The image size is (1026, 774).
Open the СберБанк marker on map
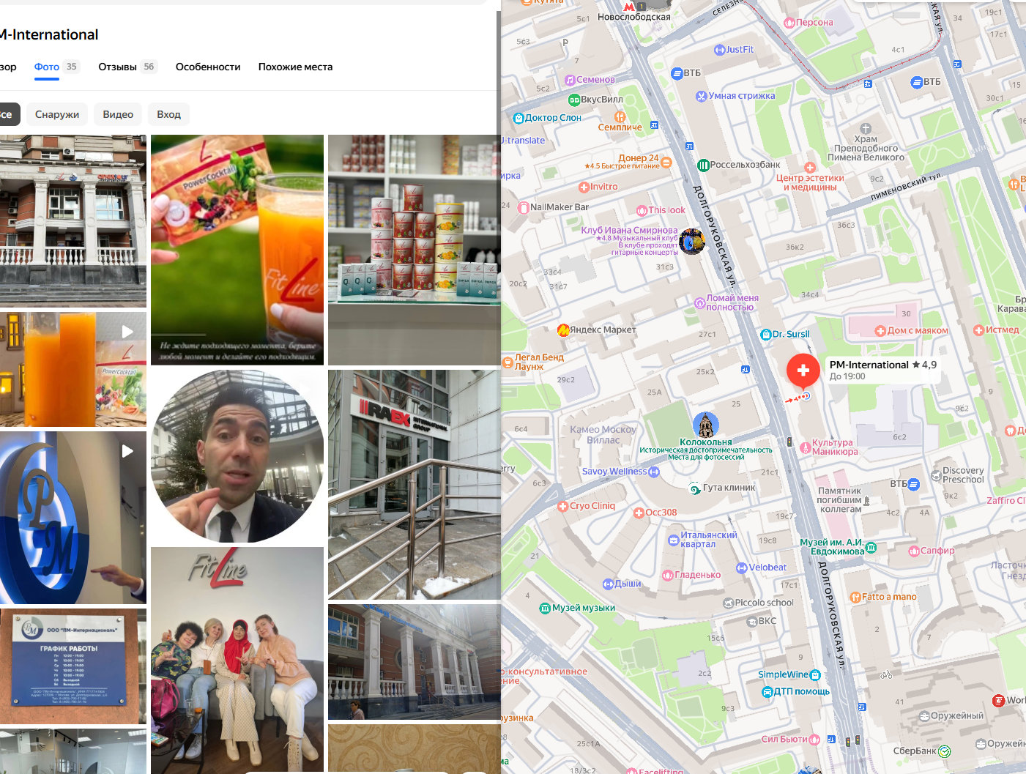tap(945, 751)
